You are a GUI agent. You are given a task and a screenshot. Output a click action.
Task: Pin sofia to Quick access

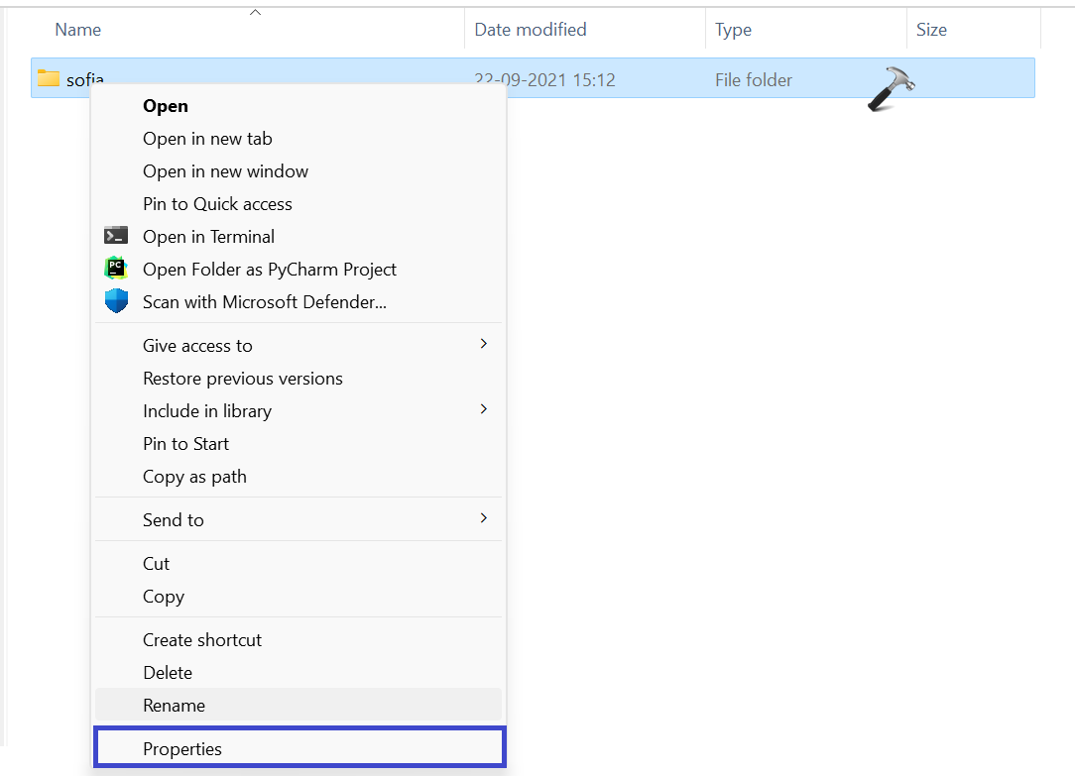tap(217, 203)
